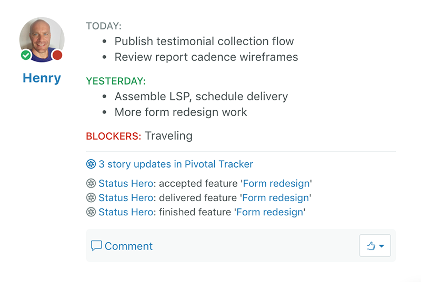Click the Comment button

coord(122,246)
